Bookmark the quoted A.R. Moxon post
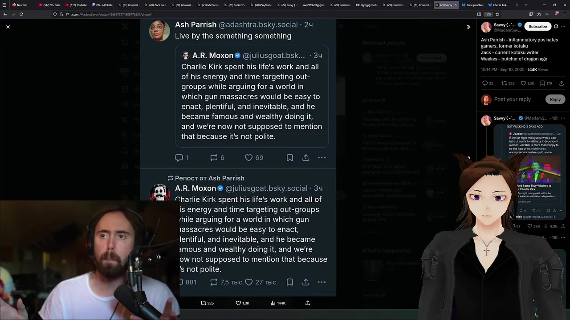The width and height of the screenshot is (570, 320). (289, 282)
